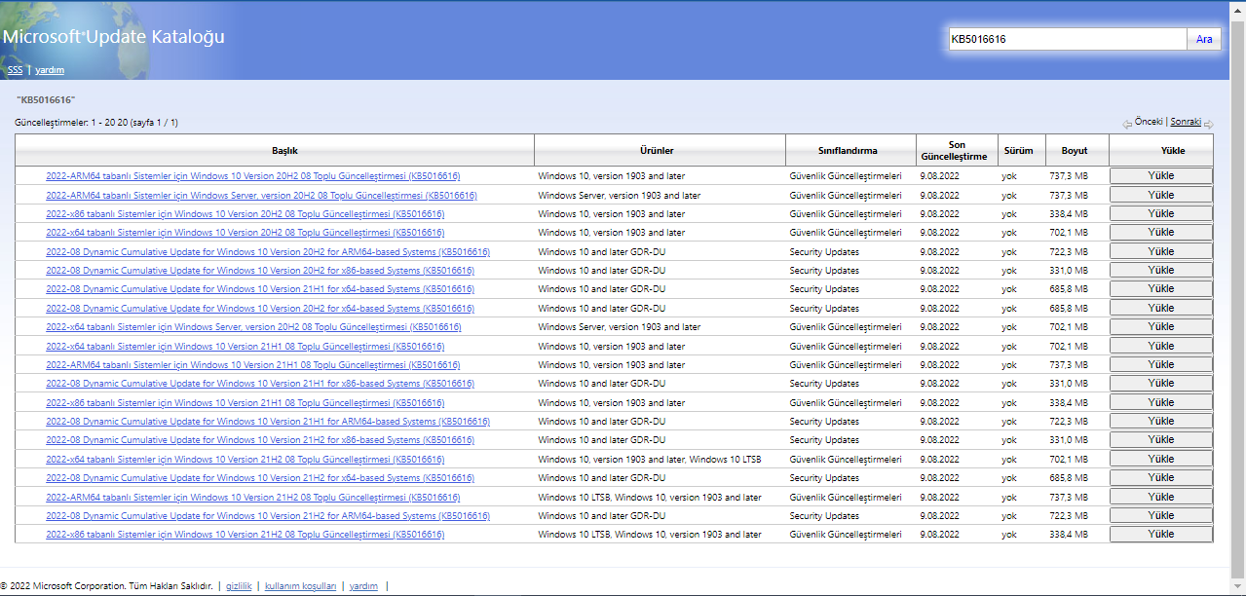Screen dimensions: 1246x596
Task: Open x64 Windows 10 Version 21H1 Toplu Güncelleştirmesi link
Action: (x=245, y=347)
